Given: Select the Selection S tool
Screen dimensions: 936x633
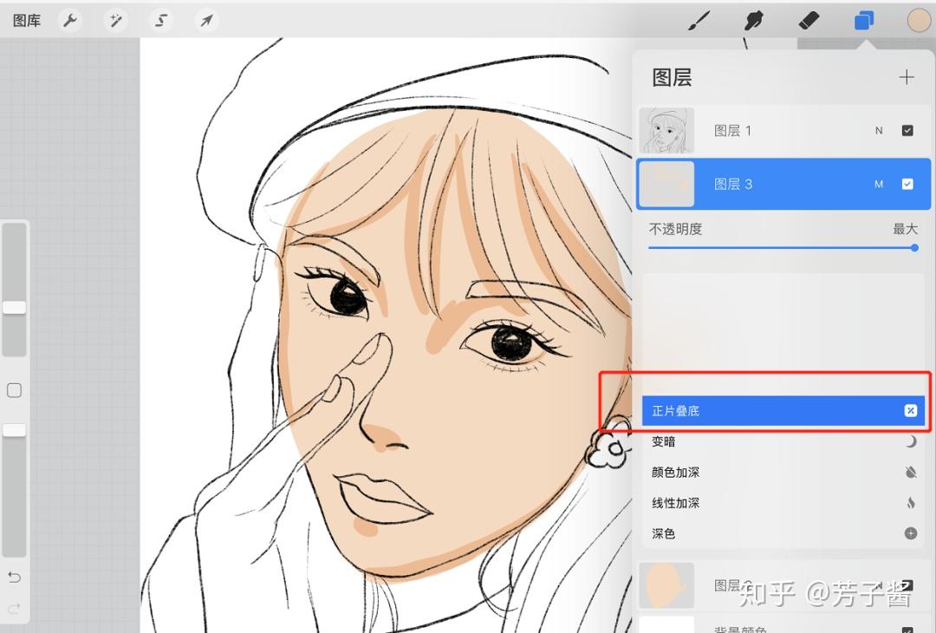Looking at the screenshot, I should pyautogui.click(x=161, y=20).
